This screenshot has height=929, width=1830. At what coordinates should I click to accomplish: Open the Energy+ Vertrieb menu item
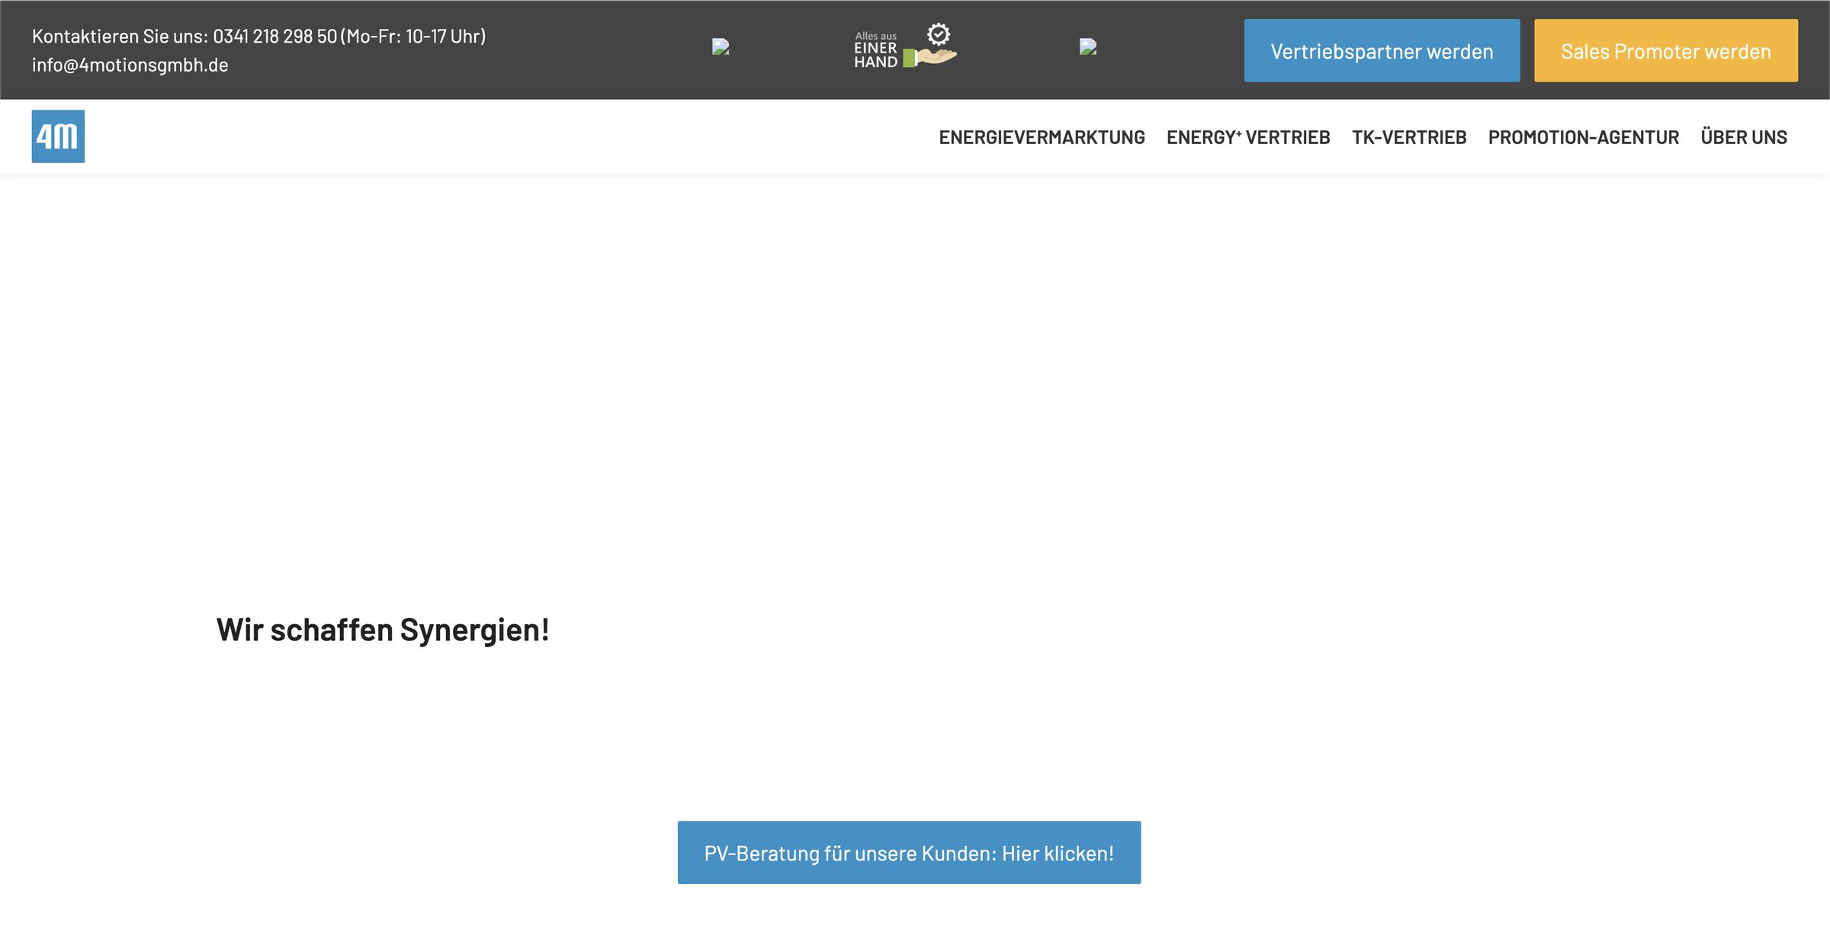[x=1248, y=137]
